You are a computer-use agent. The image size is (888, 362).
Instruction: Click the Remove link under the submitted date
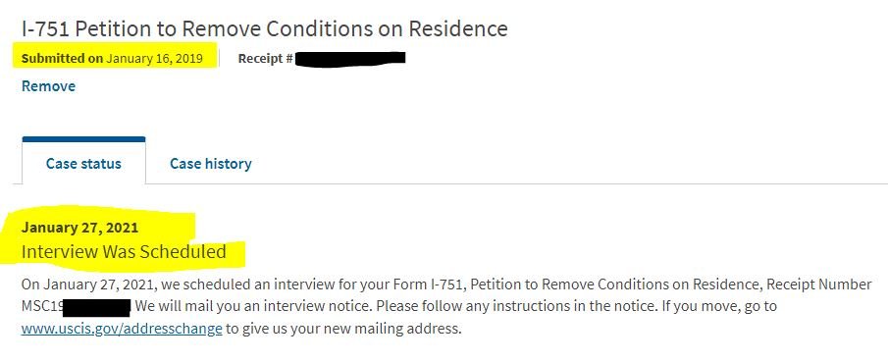coord(48,86)
